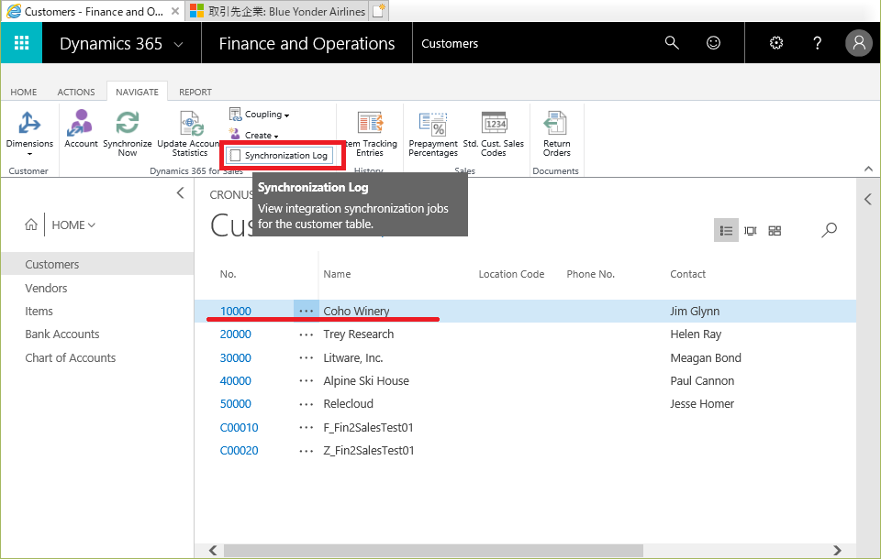
Task: Switch to Blue Yonder Airlines browser tab
Action: [x=277, y=11]
